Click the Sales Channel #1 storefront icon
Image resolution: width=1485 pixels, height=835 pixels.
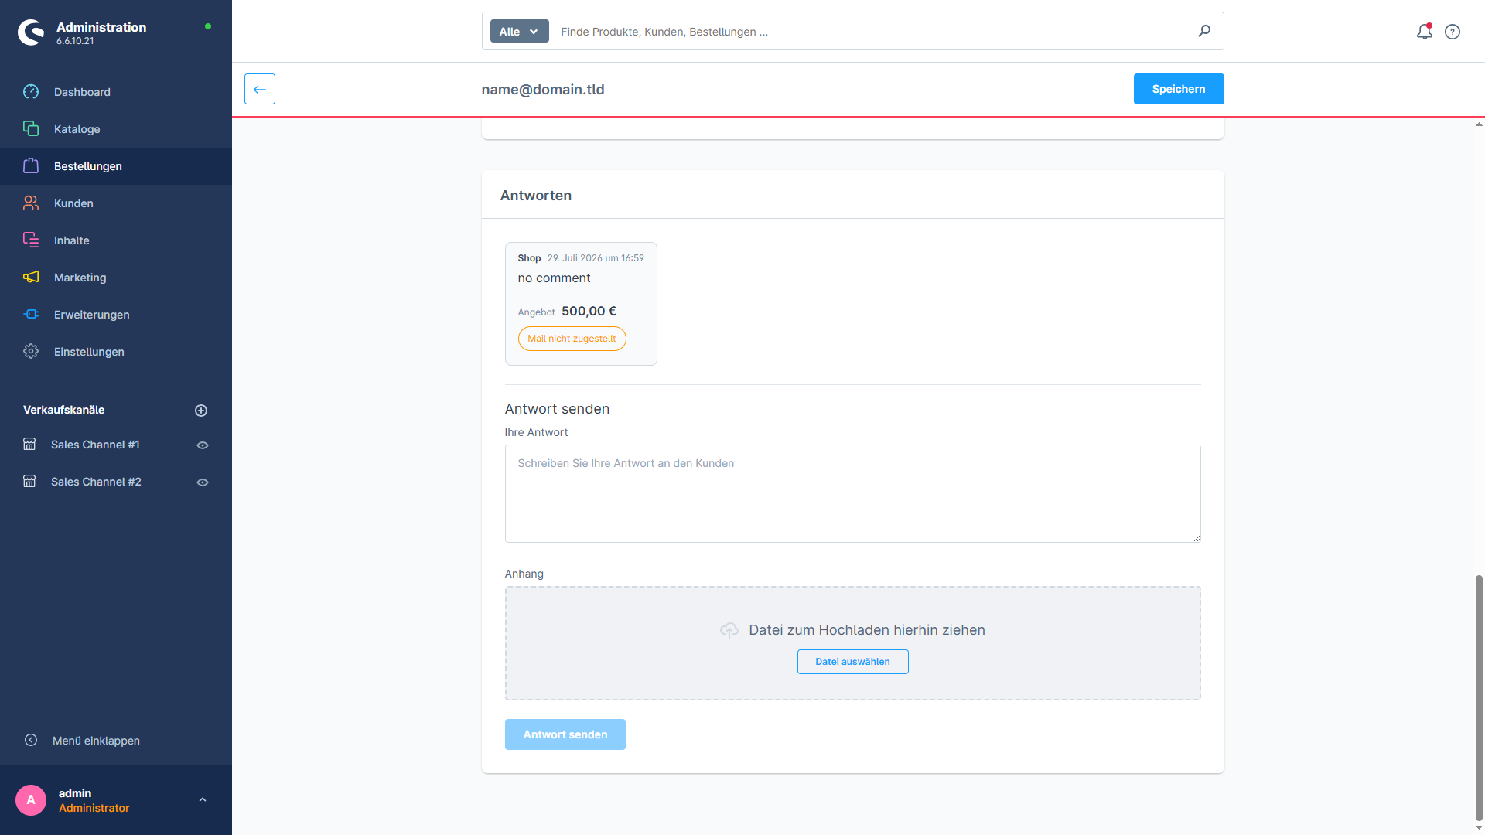click(x=29, y=445)
